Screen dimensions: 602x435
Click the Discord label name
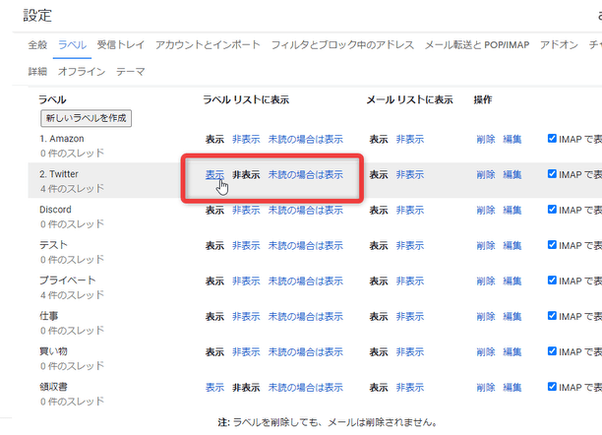pyautogui.click(x=55, y=210)
